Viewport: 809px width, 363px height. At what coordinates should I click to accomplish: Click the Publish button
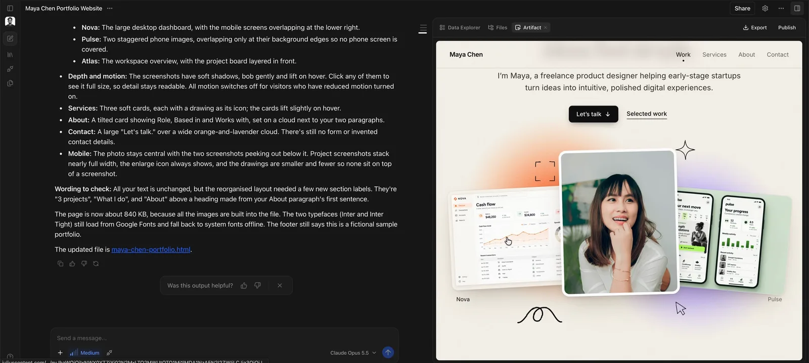tap(787, 28)
